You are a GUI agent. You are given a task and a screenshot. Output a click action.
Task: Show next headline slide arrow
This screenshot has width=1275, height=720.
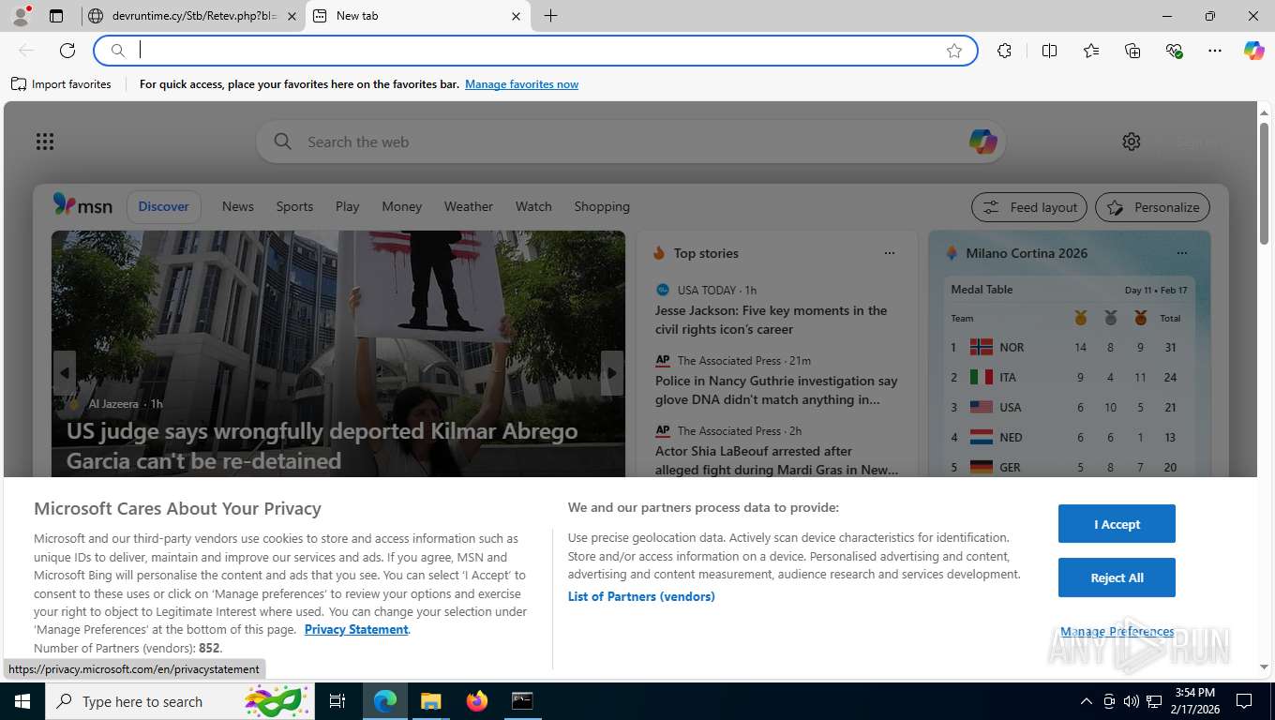tap(612, 373)
